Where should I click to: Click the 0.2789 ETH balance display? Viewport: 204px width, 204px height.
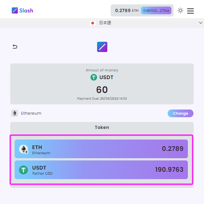[127, 10]
